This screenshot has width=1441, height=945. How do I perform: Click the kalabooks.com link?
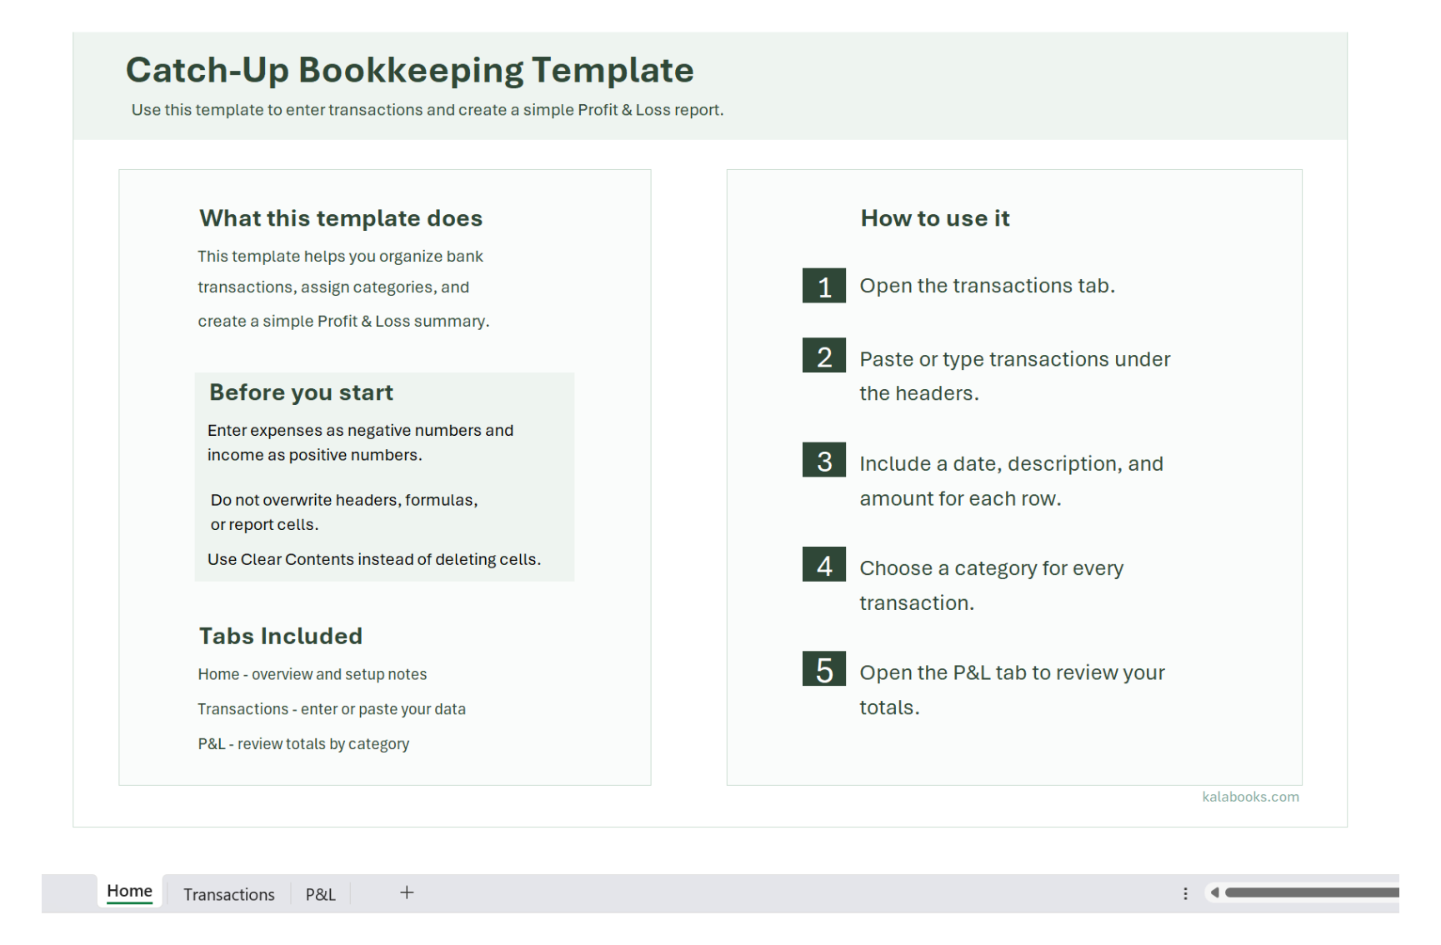point(1250,797)
